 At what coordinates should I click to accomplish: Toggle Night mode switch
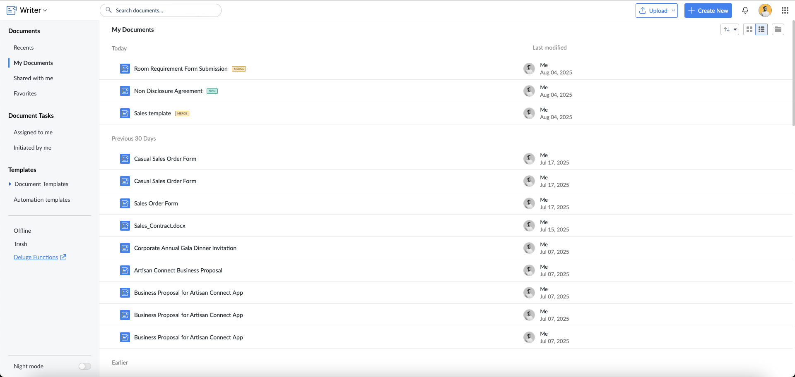[x=84, y=366]
